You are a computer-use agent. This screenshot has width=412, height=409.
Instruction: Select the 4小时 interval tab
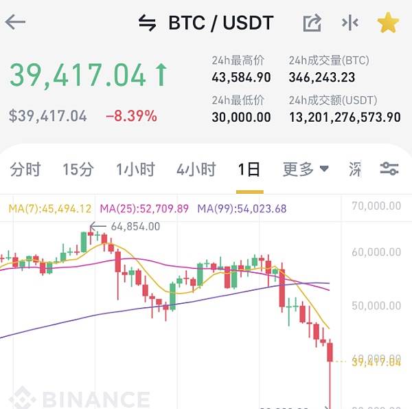(x=196, y=169)
